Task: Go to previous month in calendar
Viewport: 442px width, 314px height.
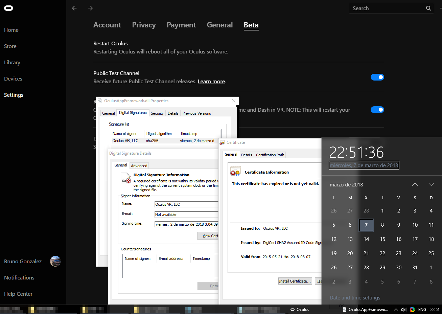Action: tap(415, 184)
